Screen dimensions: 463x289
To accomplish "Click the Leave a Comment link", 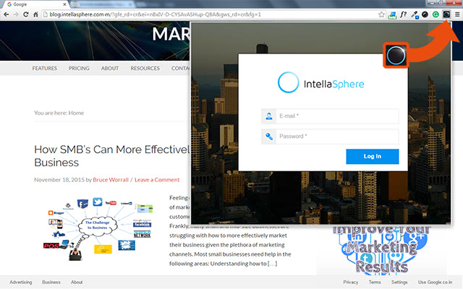I will click(x=157, y=180).
